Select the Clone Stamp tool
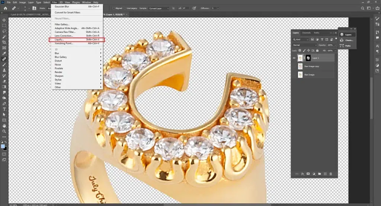Image resolution: width=381 pixels, height=206 pixels. pyautogui.click(x=4, y=70)
